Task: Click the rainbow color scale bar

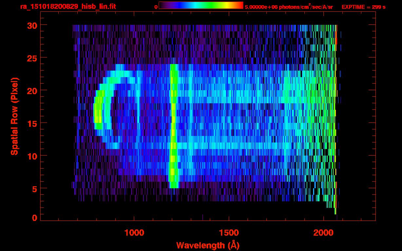Action: click(x=201, y=5)
